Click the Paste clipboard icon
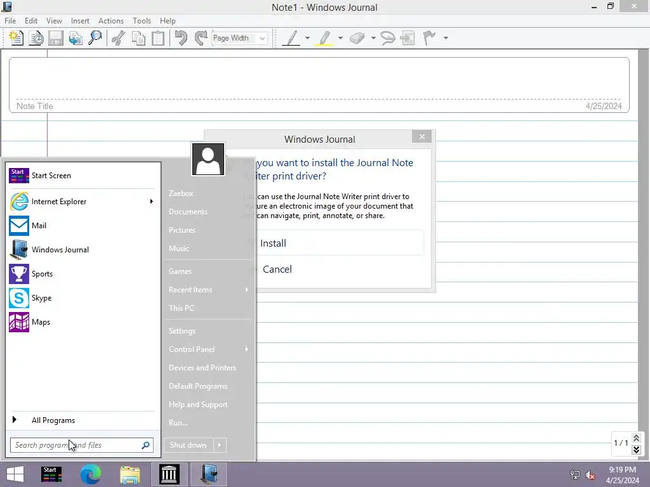The height and width of the screenshot is (487, 650). (x=158, y=38)
